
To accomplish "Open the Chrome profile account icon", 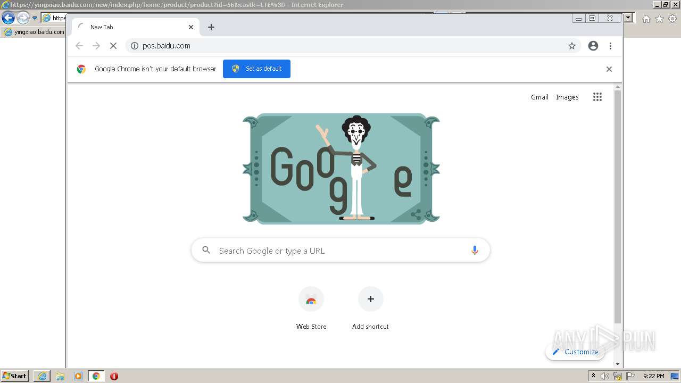I will click(593, 46).
